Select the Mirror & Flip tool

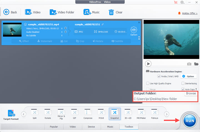(x=61, y=114)
